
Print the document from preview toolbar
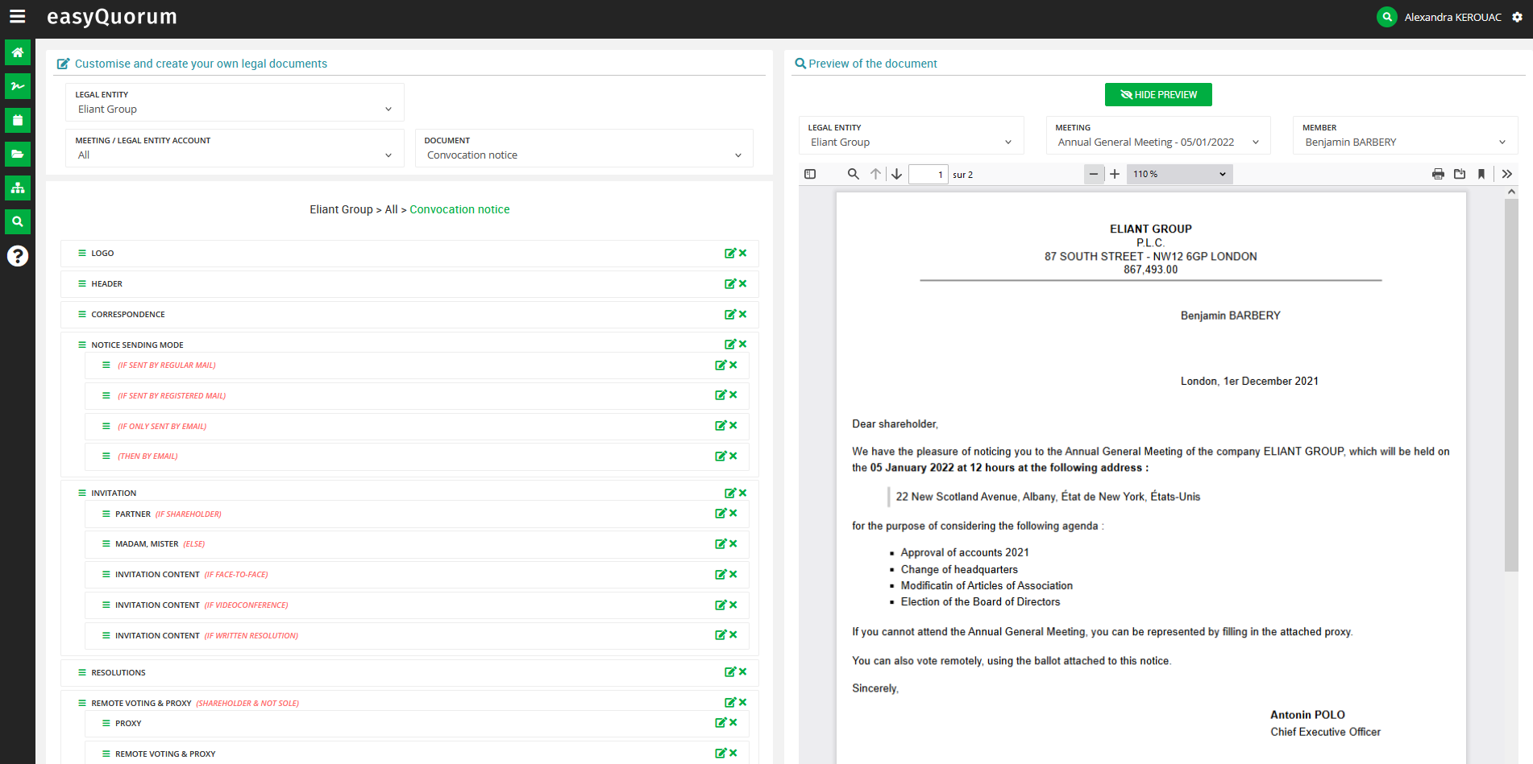click(x=1437, y=174)
